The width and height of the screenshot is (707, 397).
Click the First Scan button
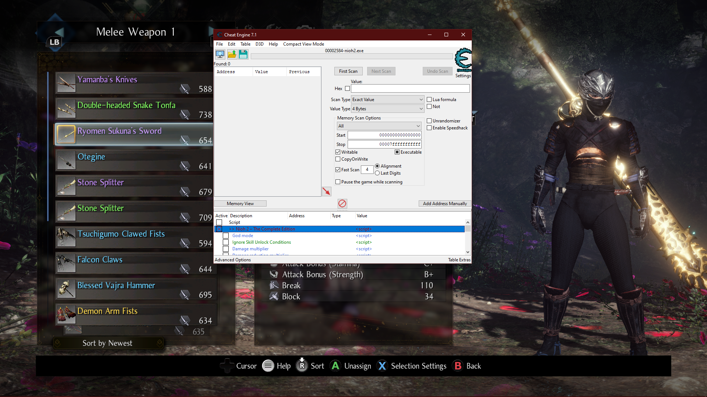[348, 71]
